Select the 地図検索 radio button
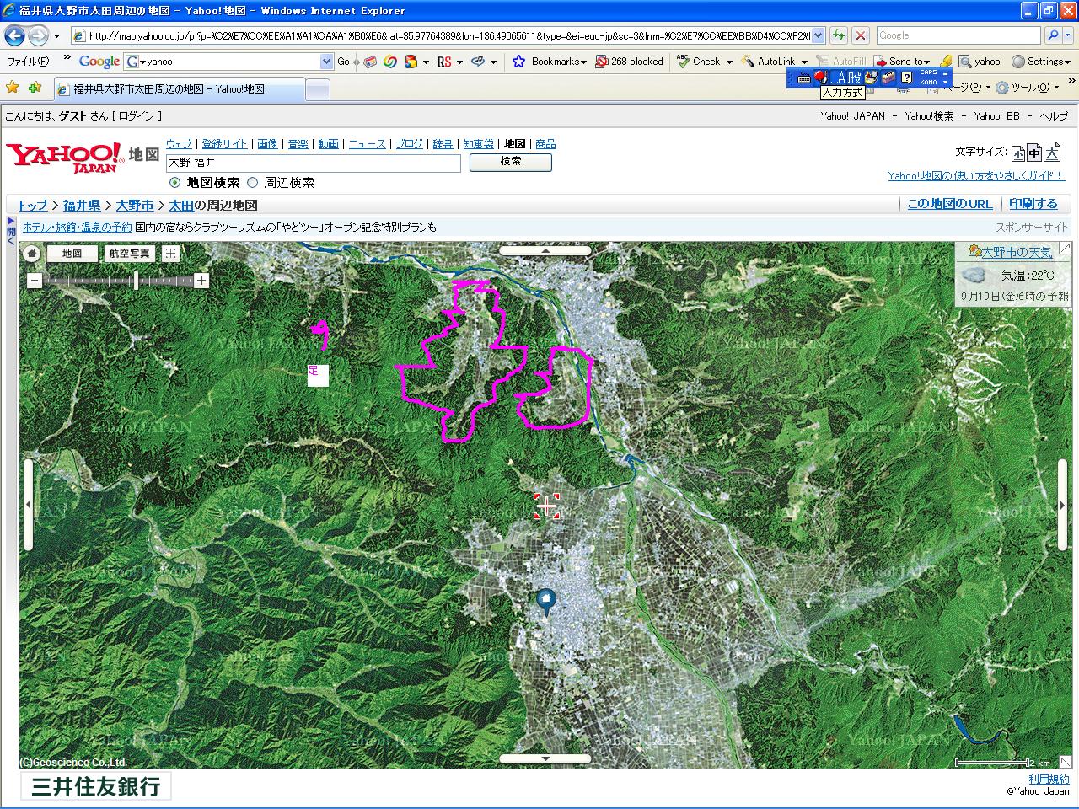This screenshot has width=1079, height=809. (174, 182)
